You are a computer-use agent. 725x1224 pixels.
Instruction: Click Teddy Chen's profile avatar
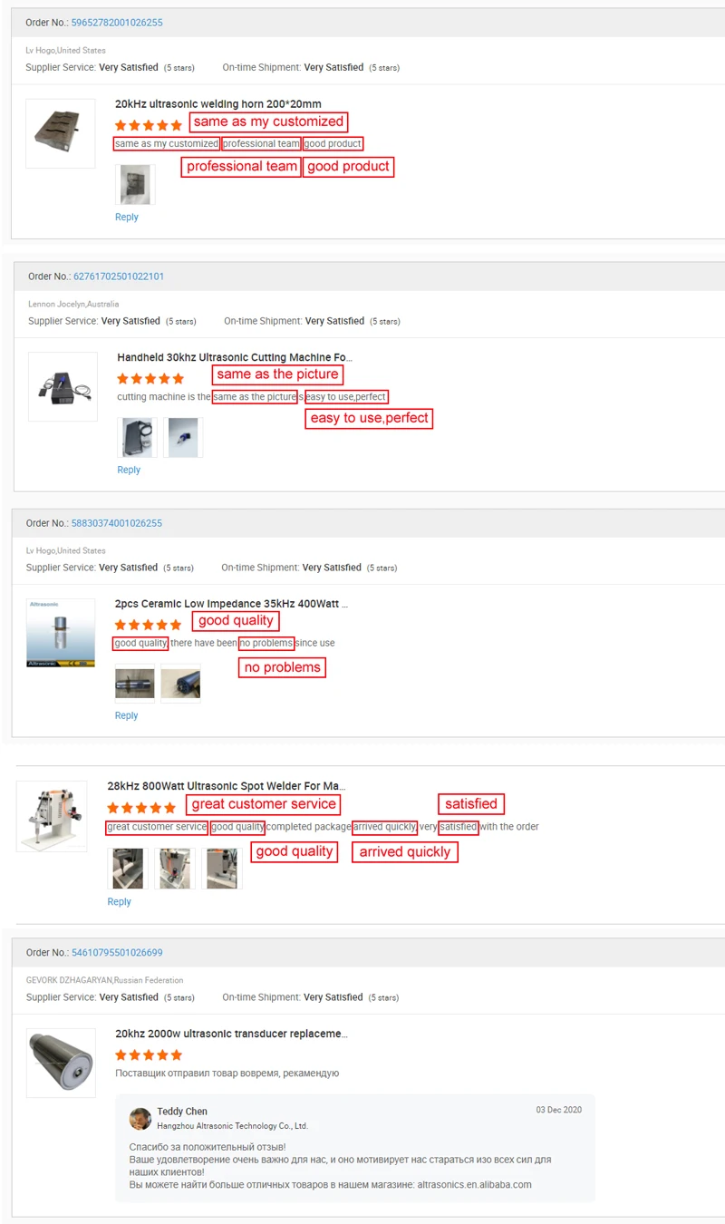[140, 1118]
